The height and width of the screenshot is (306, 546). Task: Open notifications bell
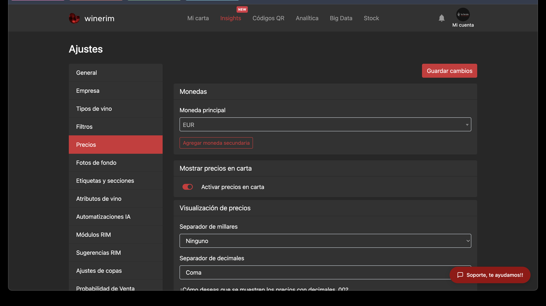[442, 18]
